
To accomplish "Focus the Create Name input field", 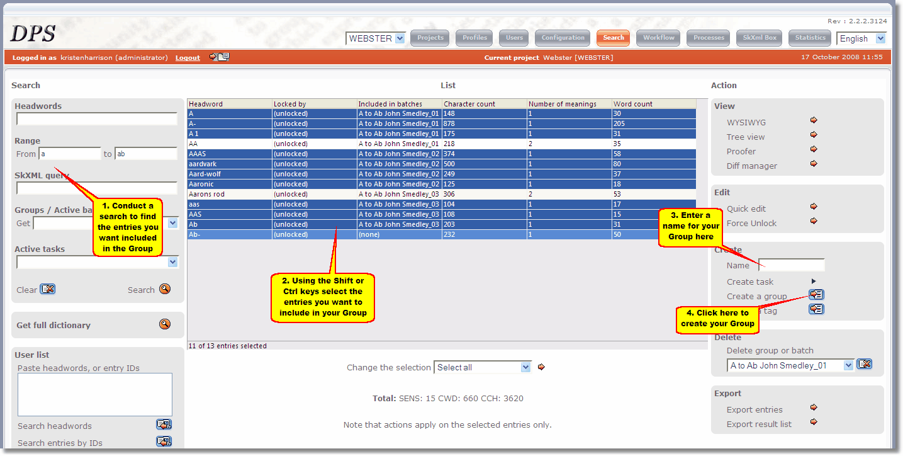I will tap(791, 265).
